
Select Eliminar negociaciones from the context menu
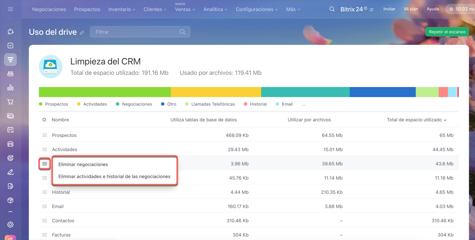click(x=83, y=164)
